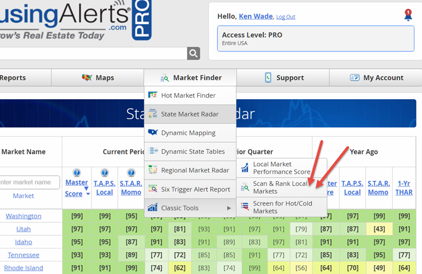Click the help icon above S.T.A.R. Momo

coord(131,173)
